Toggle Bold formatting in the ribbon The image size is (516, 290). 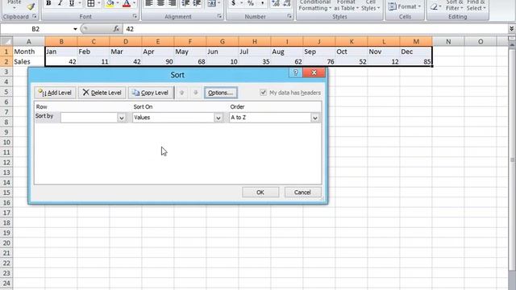(x=48, y=3)
